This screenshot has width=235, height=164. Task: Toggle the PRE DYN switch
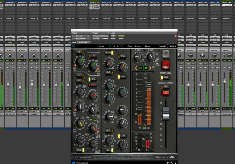pyautogui.click(x=109, y=53)
